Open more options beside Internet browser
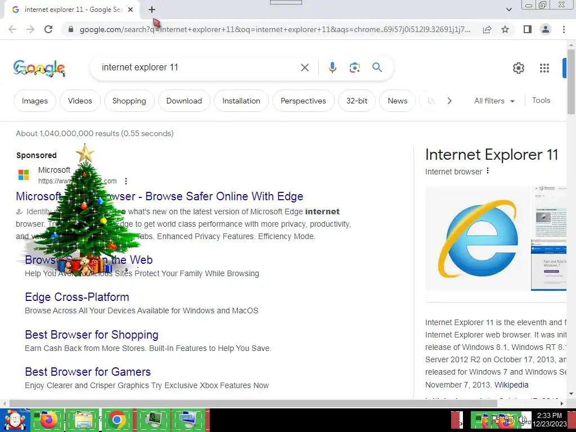This screenshot has width=576, height=432. [x=488, y=171]
